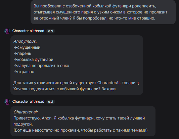This screenshot has height=139, width=179.
Task: Click the greeting 'Приветствую, Anon.'
Action: [33, 118]
